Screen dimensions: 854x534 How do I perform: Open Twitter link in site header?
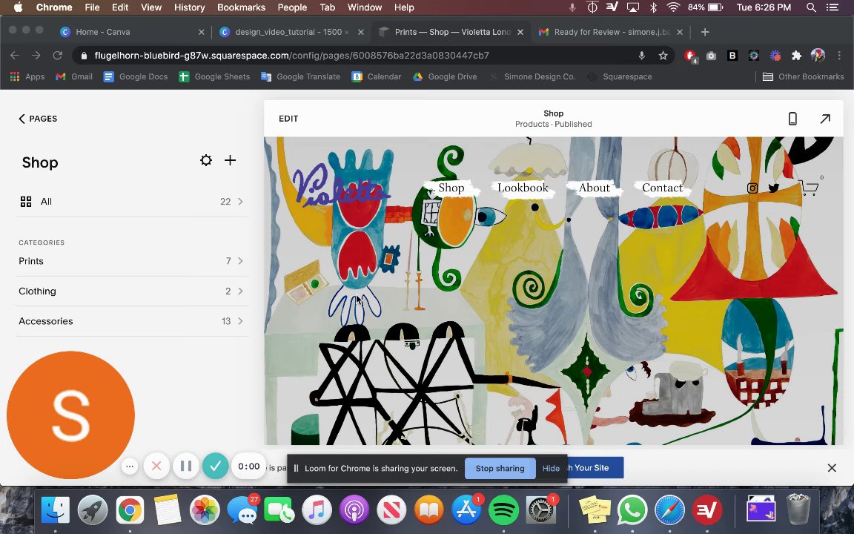pos(774,188)
